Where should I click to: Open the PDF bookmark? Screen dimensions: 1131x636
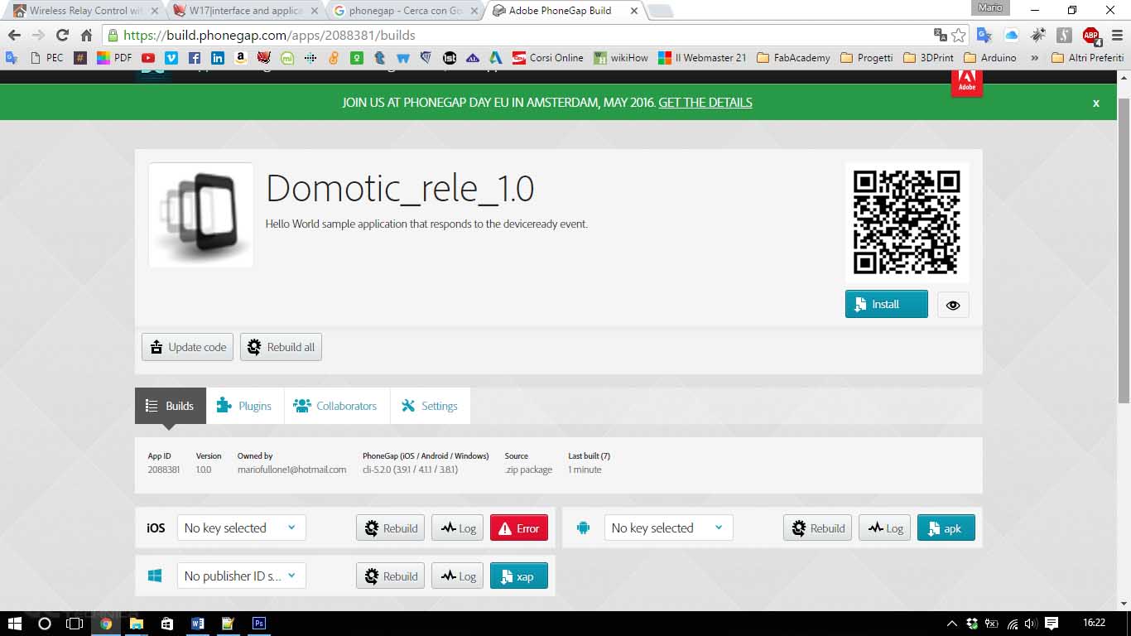point(114,58)
